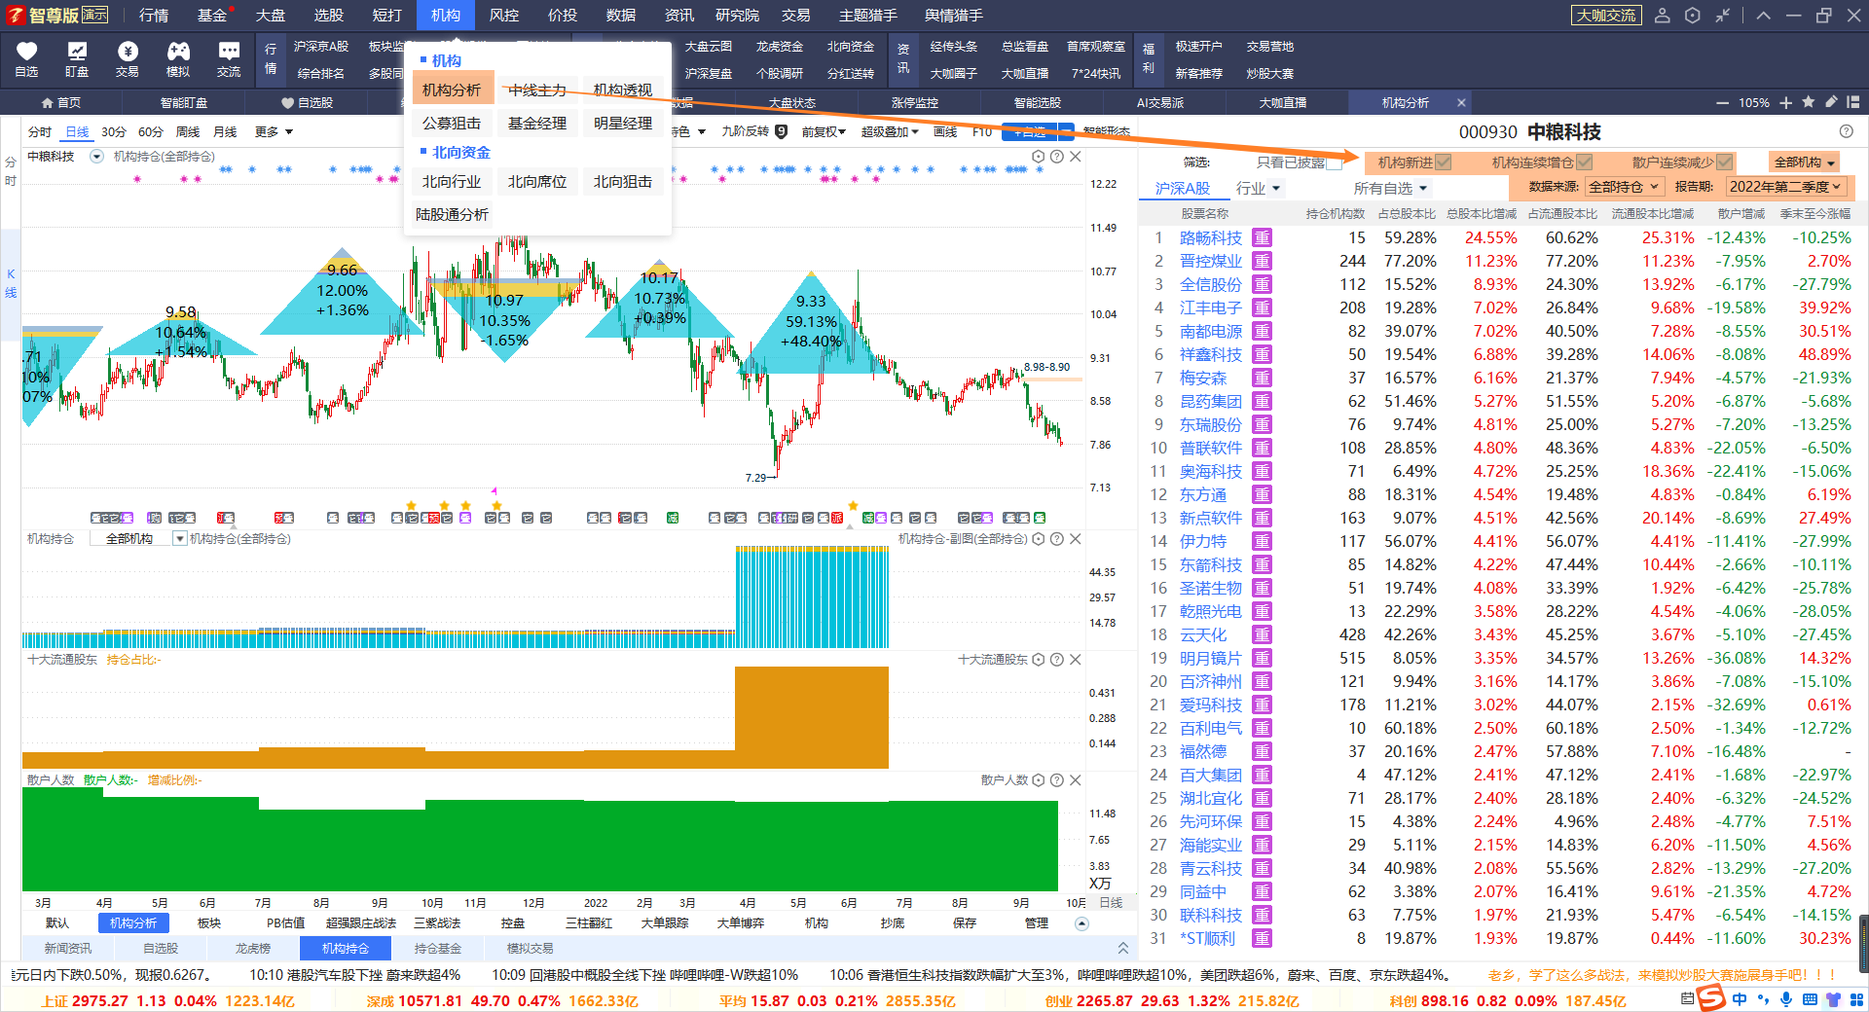Switch chart period to 30分
1869x1012 pixels.
(114, 131)
